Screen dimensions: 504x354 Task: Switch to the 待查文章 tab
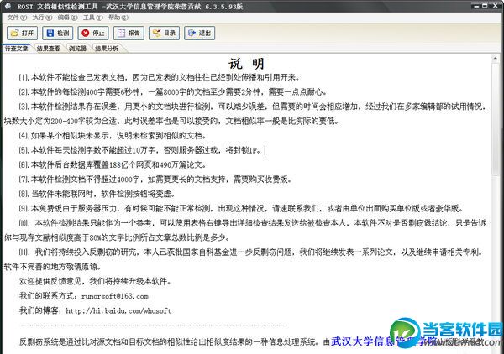point(17,49)
